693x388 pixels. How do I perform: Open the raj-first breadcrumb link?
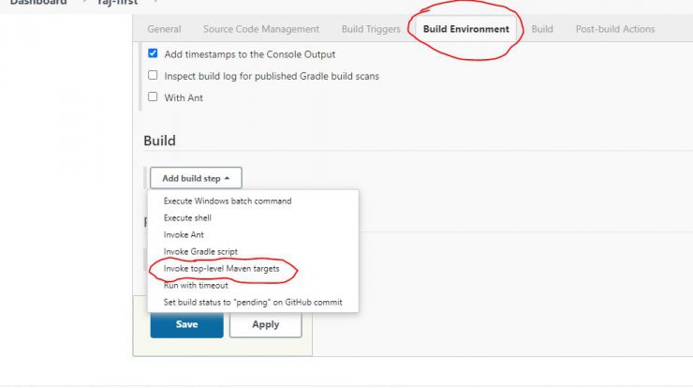tap(118, 2)
